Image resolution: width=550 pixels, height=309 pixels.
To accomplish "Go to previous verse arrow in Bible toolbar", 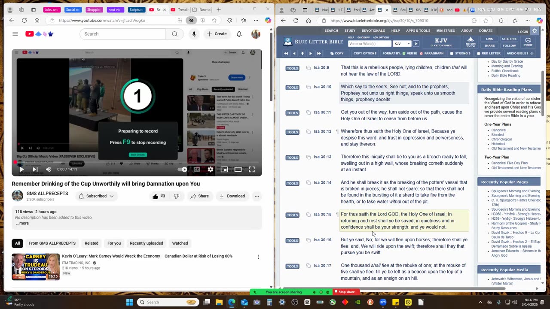I will [x=294, y=54].
